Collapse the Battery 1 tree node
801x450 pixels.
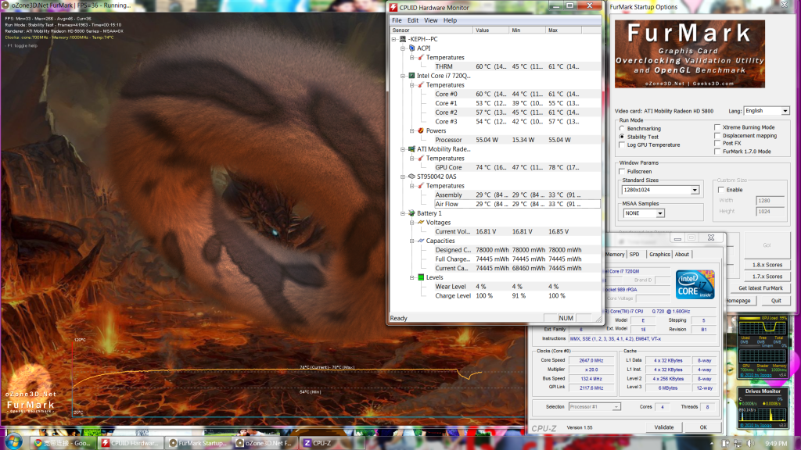403,214
